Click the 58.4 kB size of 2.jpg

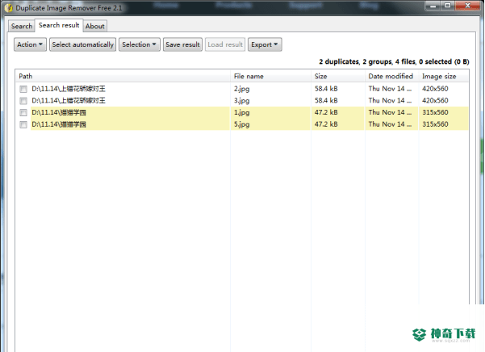click(x=326, y=89)
